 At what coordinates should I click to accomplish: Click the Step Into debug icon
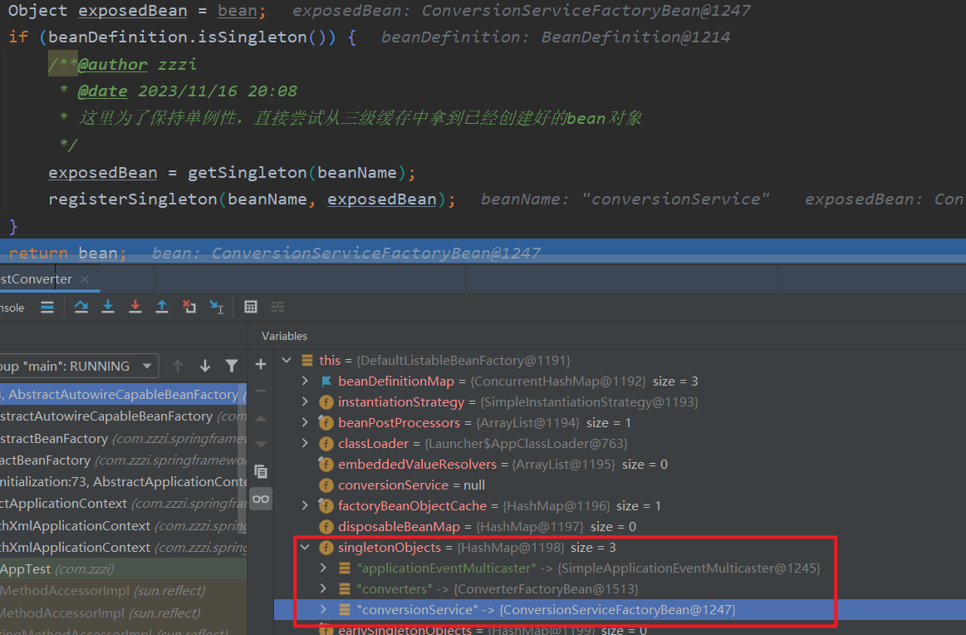(108, 307)
